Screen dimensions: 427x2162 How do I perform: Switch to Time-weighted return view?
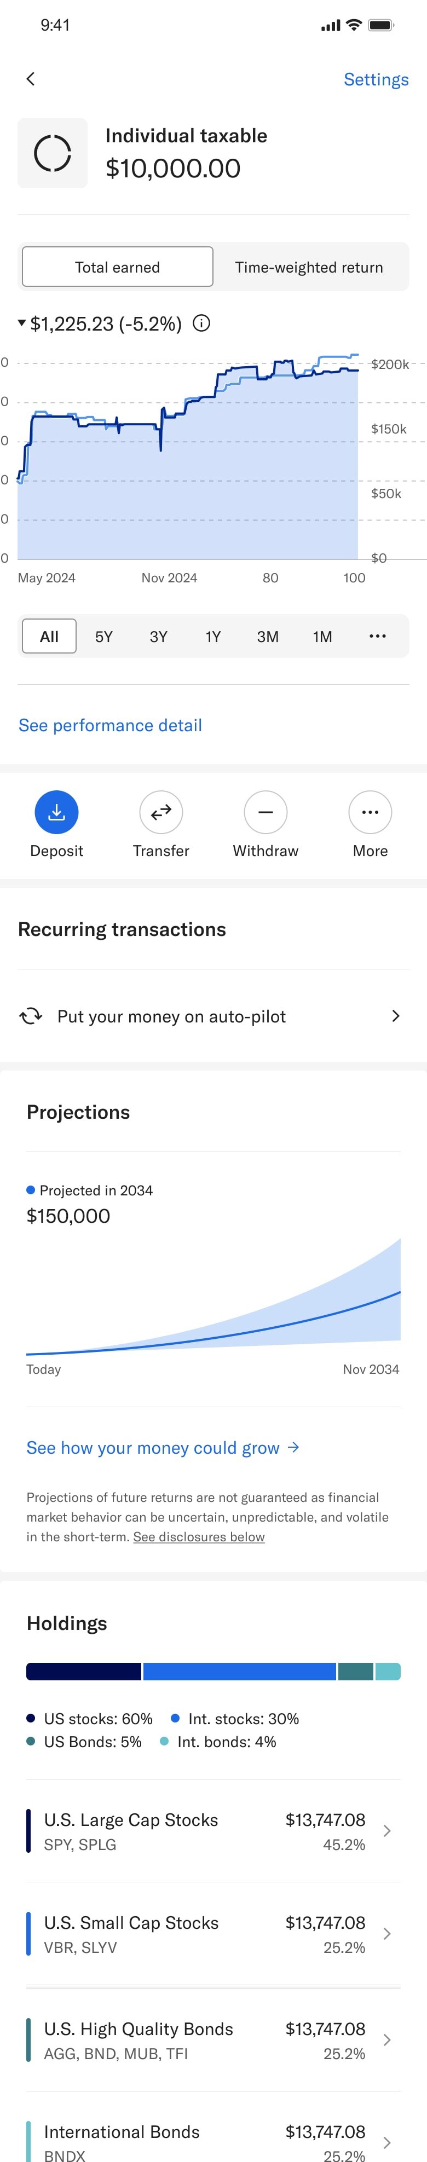(x=309, y=267)
